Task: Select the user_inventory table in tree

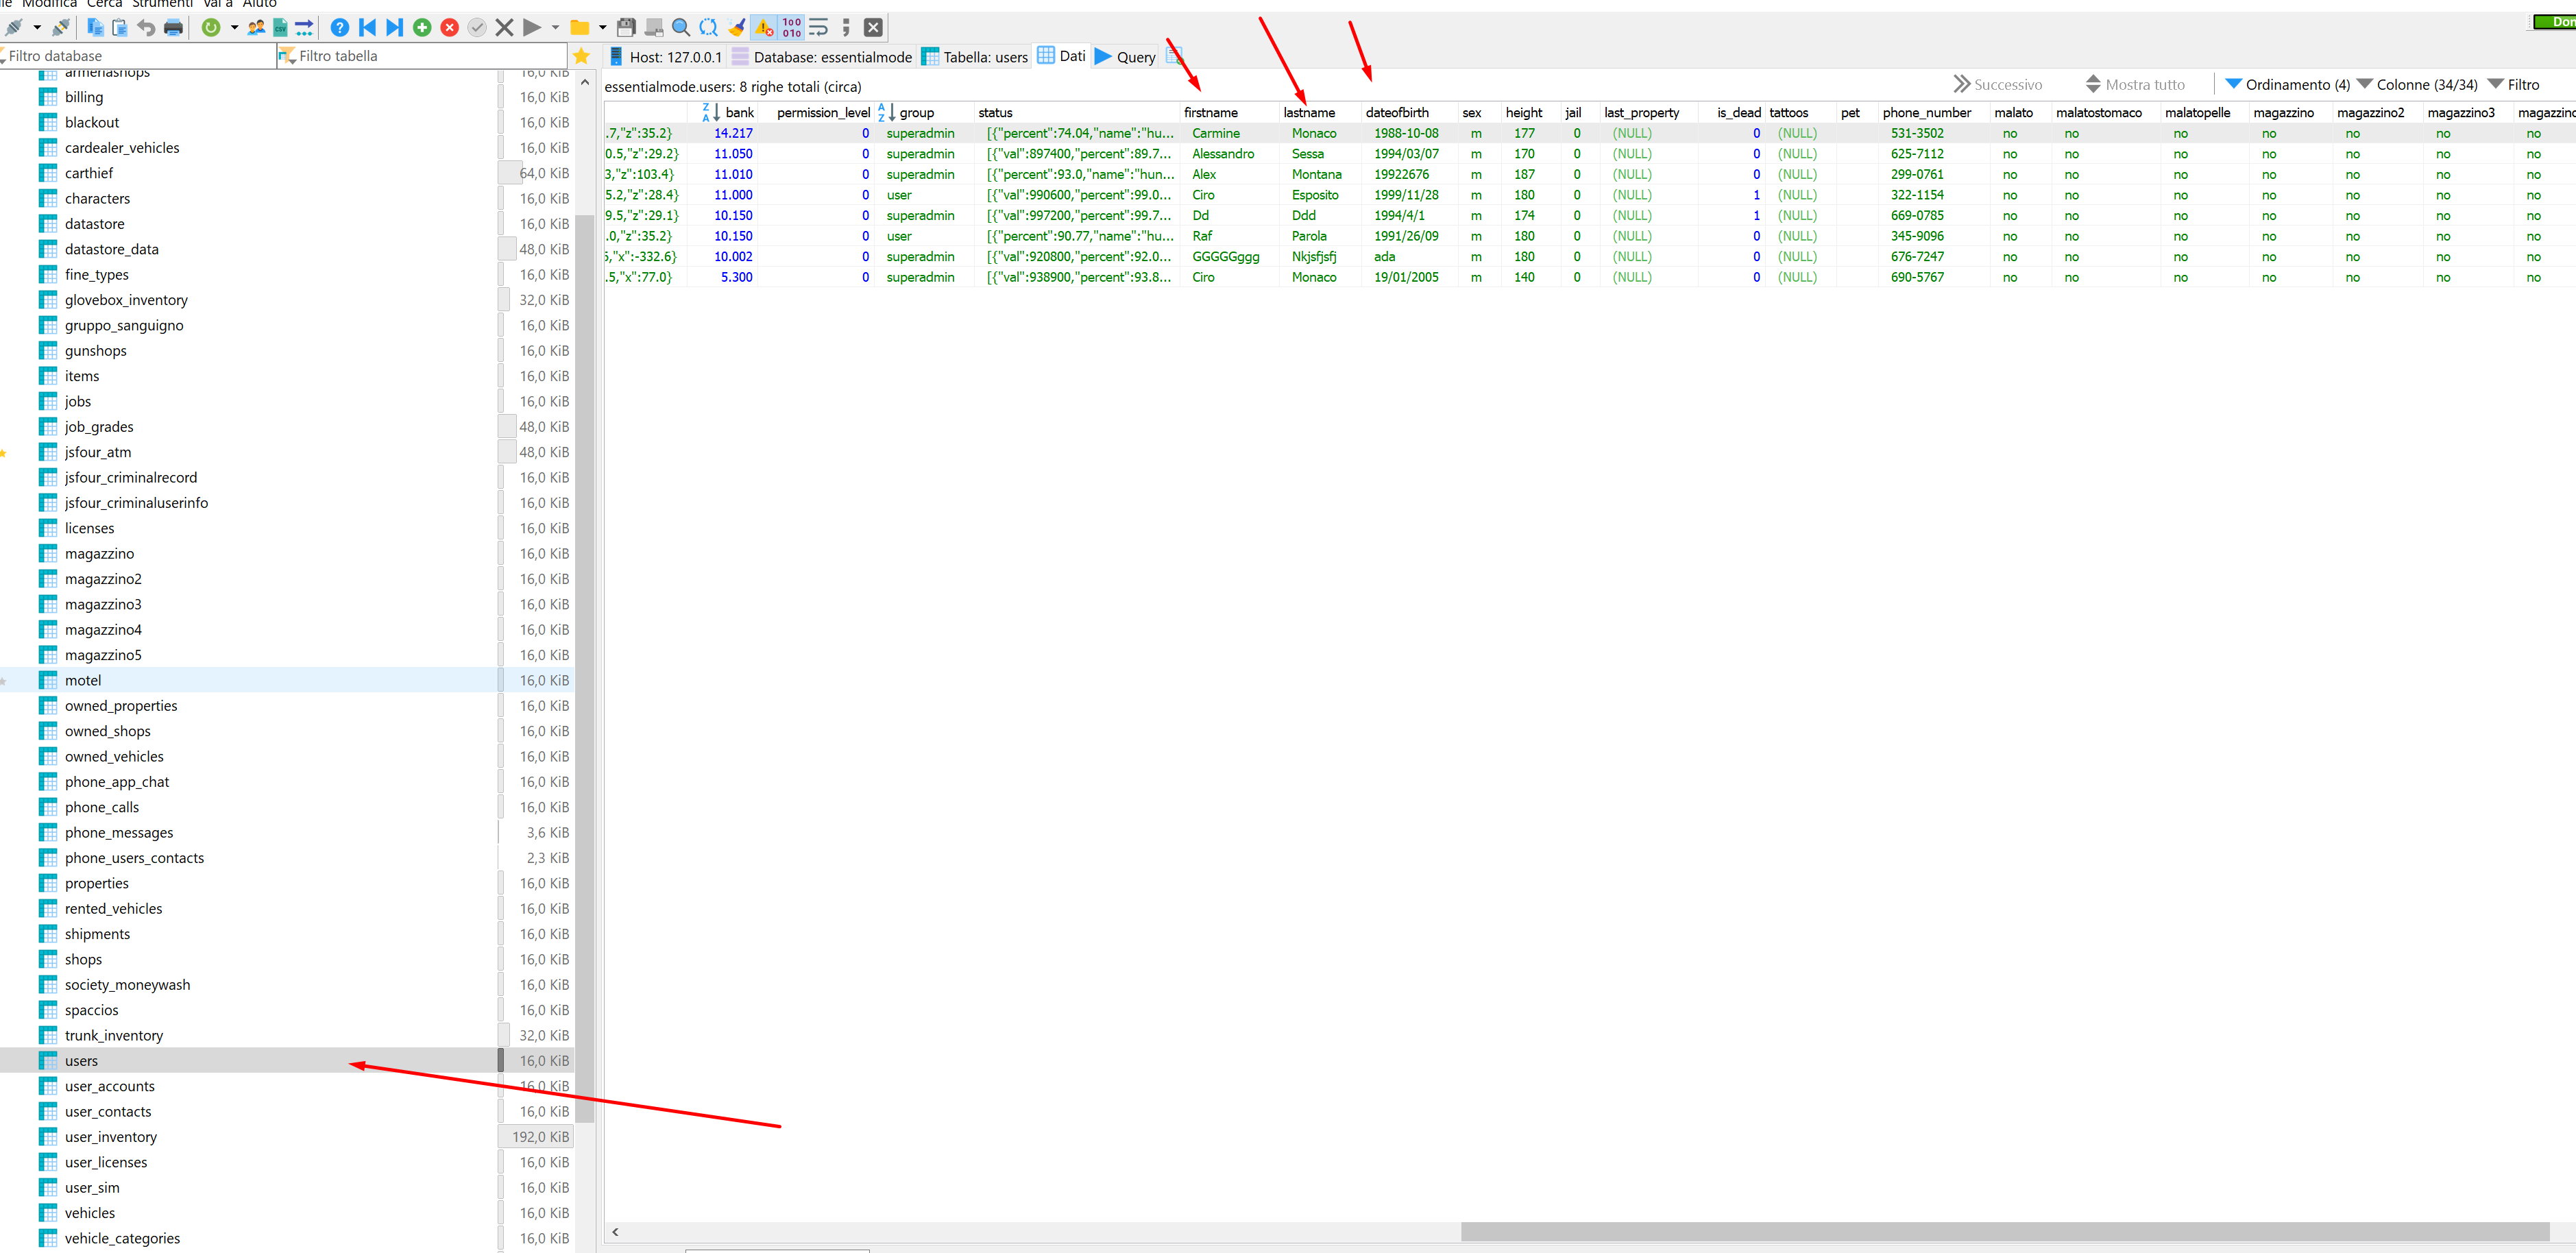Action: pos(111,1137)
